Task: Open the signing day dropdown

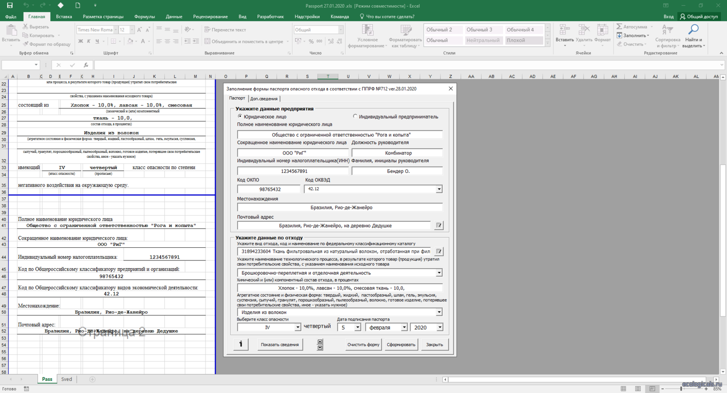Action: point(357,327)
